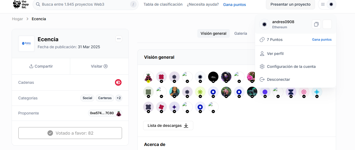355x150 pixels.
Task: Click the Votado a favor: 82 button
Action: [x=70, y=133]
